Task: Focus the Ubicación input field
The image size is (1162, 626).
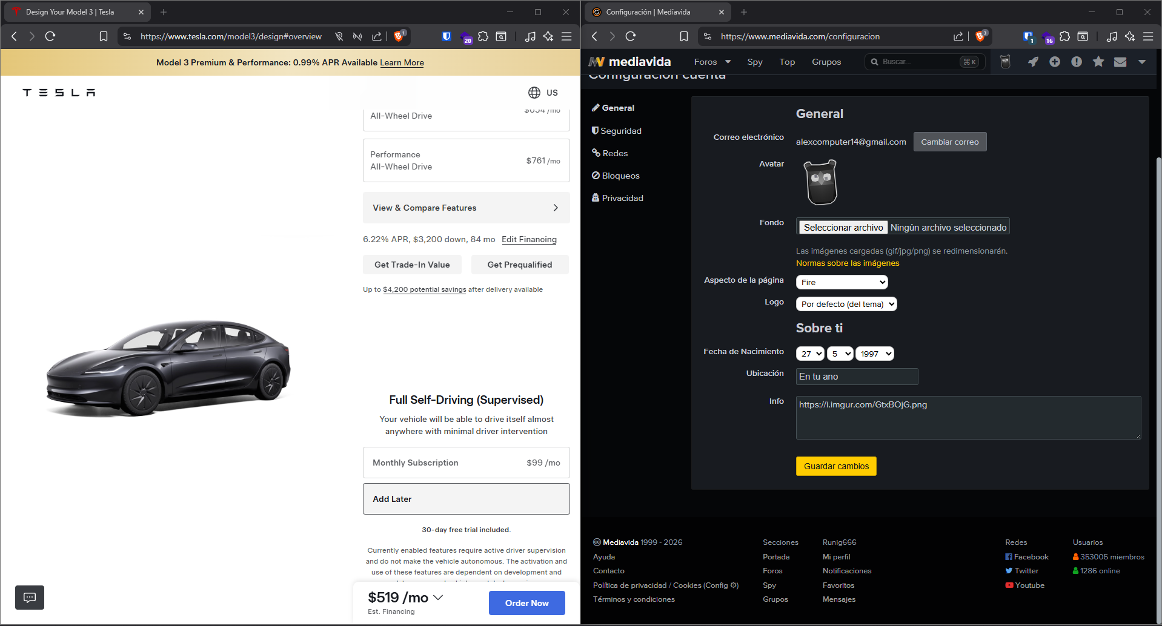Action: (857, 377)
